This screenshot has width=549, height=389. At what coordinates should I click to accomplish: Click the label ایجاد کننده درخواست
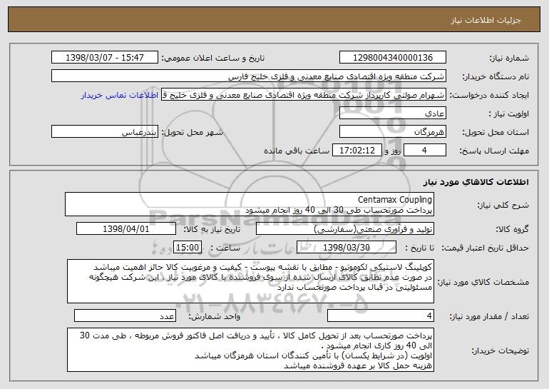tap(489, 95)
